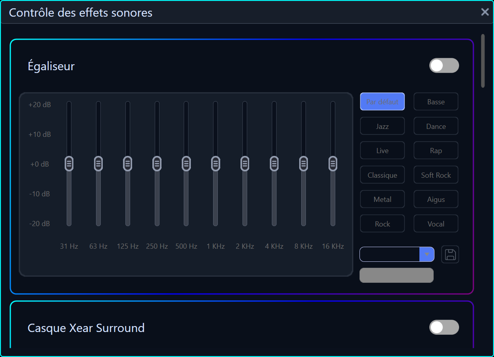The width and height of the screenshot is (494, 357).
Task: Choose the Vocal preset
Action: tap(436, 224)
